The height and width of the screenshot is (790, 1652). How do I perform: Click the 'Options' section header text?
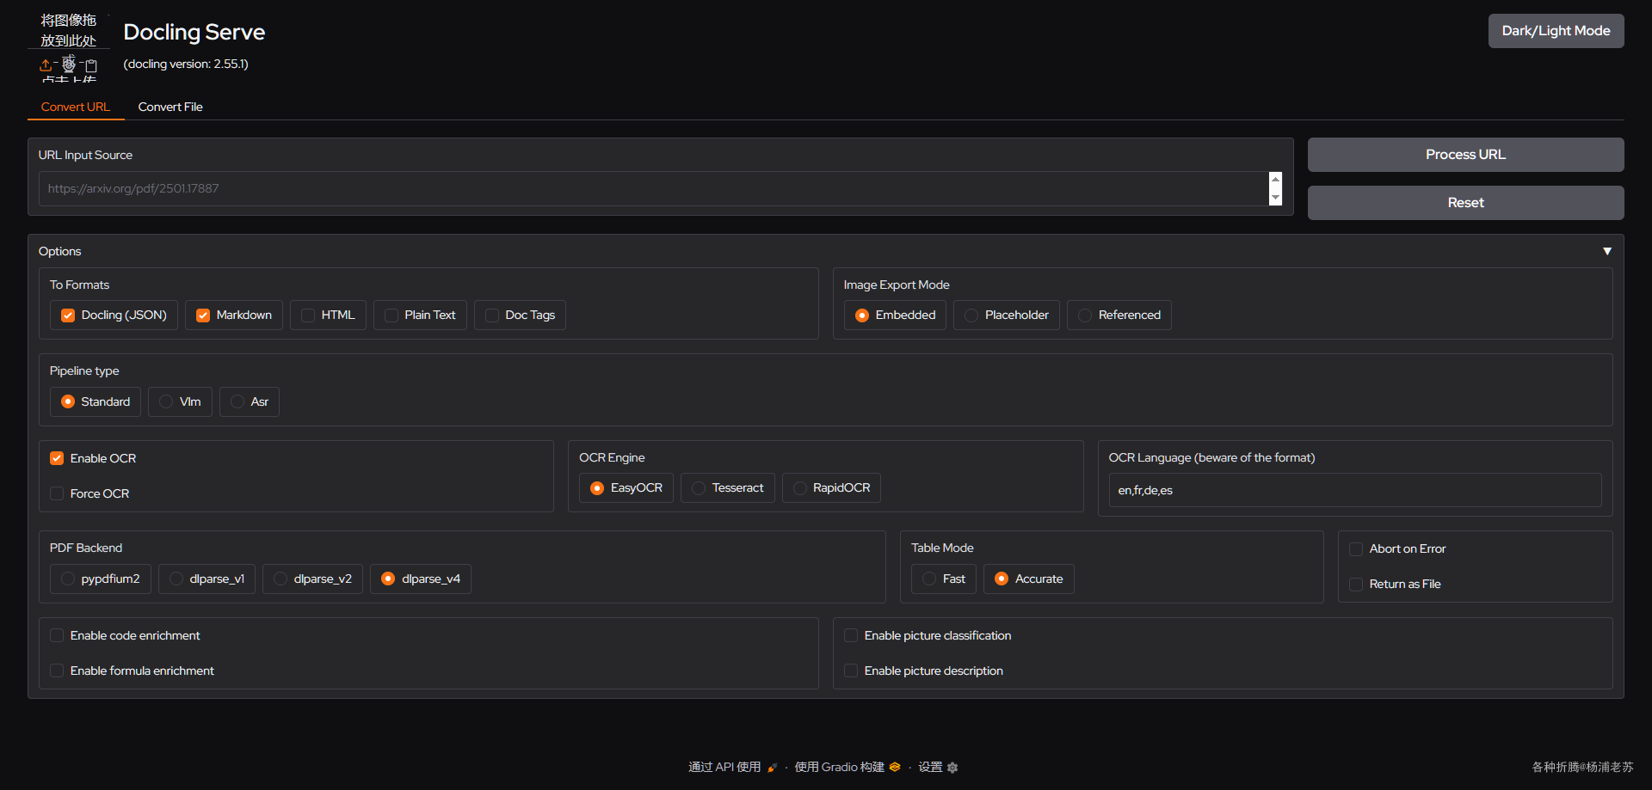60,252
